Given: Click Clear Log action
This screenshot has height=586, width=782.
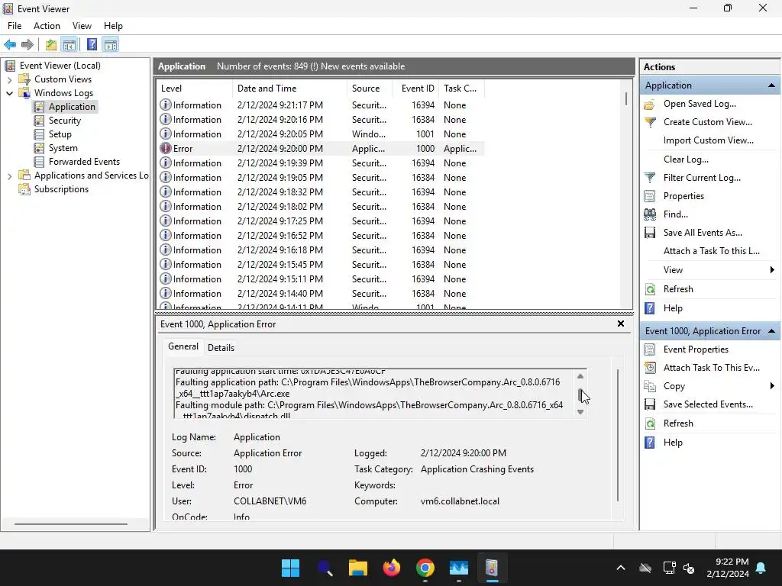Looking at the screenshot, I should (x=686, y=159).
